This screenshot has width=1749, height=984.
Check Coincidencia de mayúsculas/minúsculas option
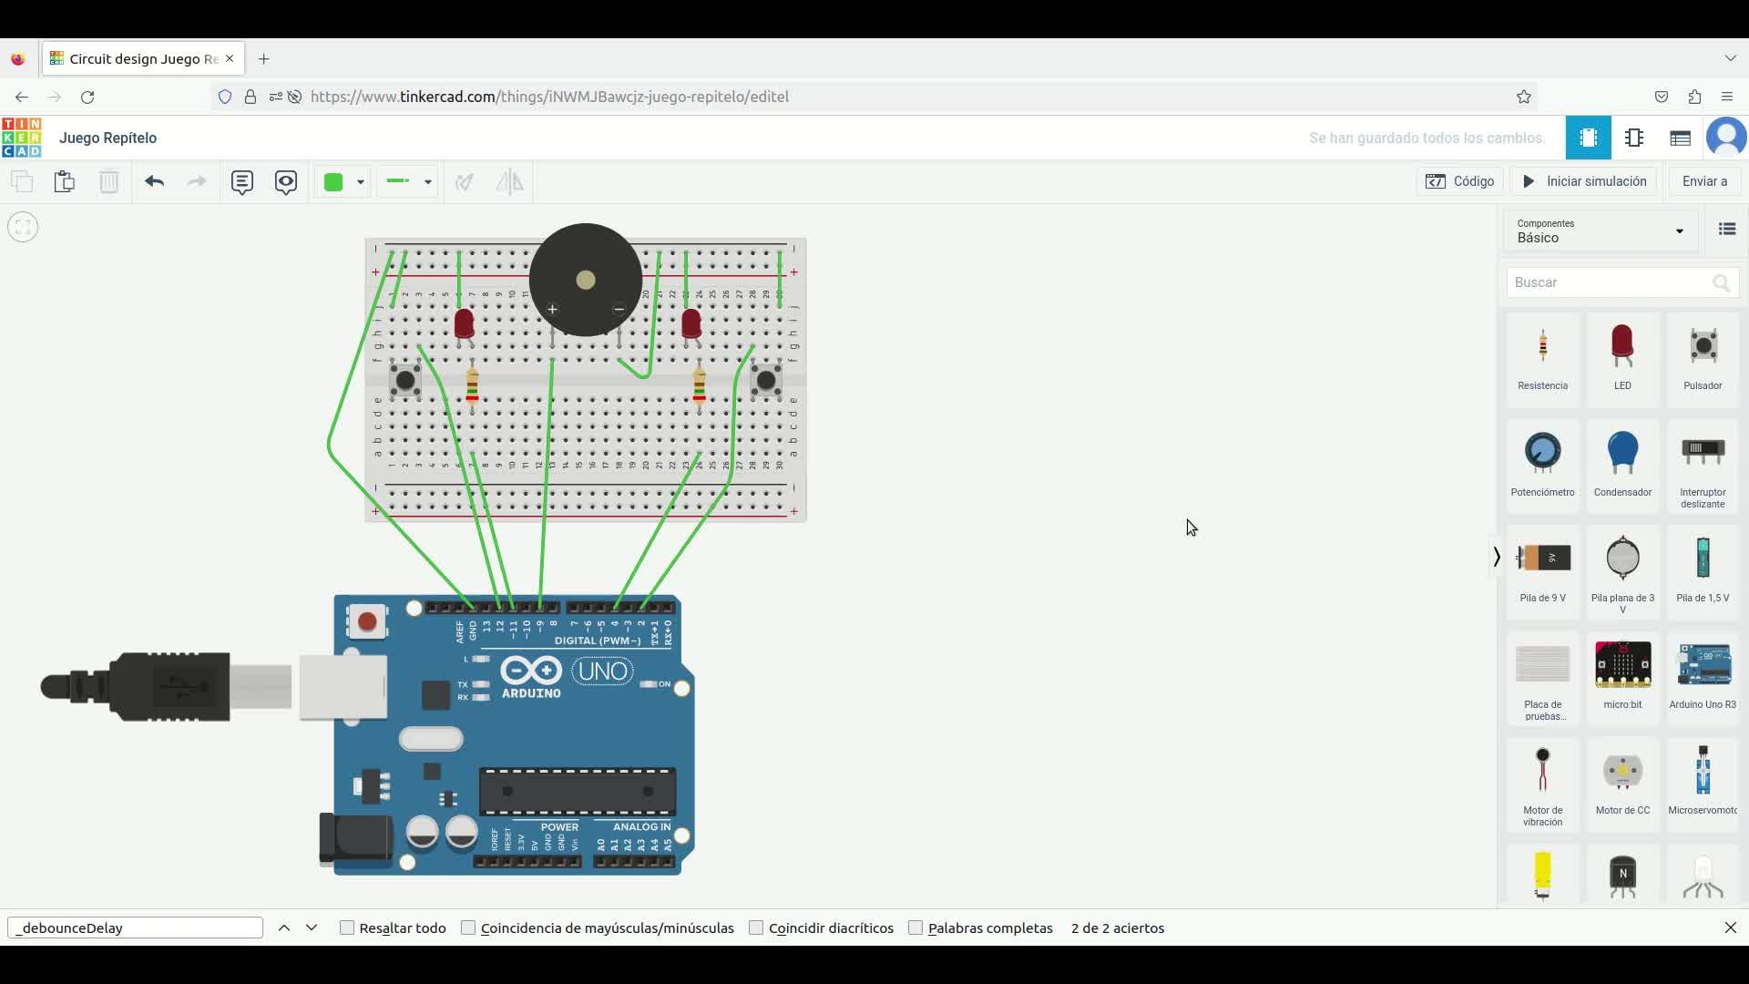(x=468, y=928)
